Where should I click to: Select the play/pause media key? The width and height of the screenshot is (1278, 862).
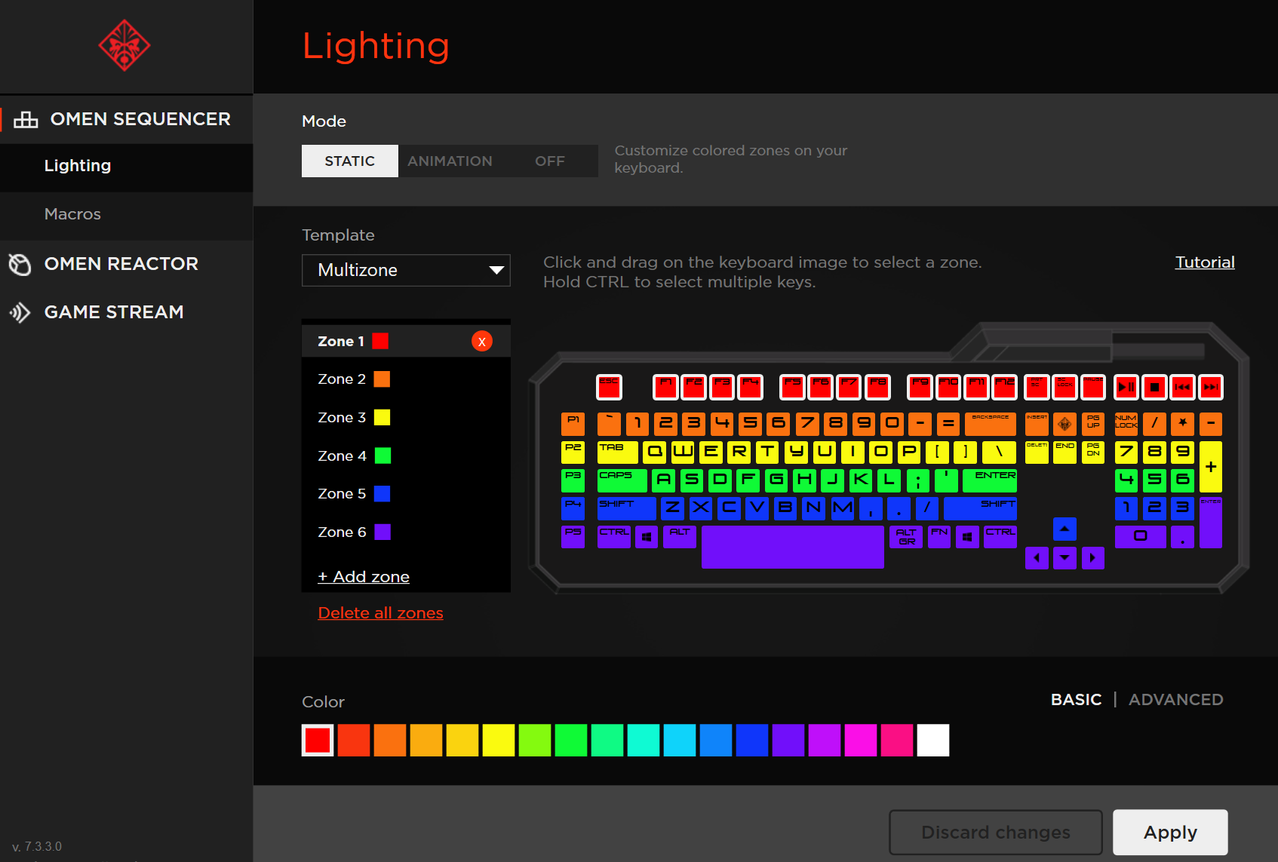pyautogui.click(x=1126, y=388)
